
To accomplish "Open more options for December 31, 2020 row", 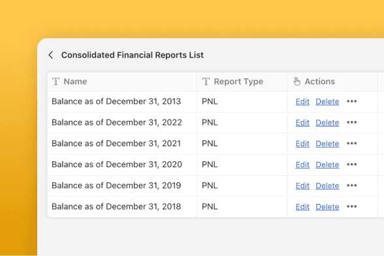I will (351, 165).
